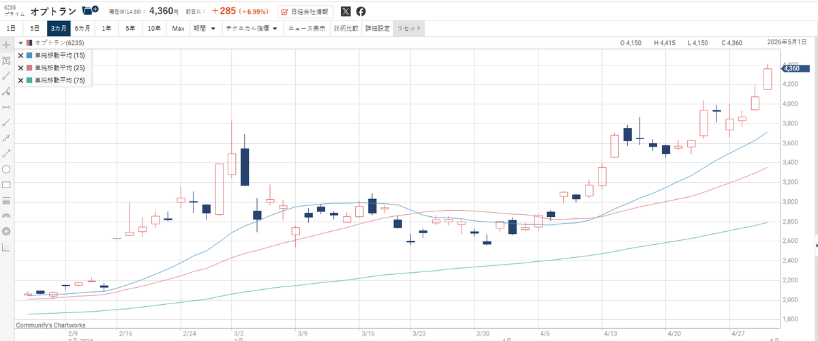The height and width of the screenshot is (341, 818).
Task: Select the parallel horizontal lines tool
Action: [6, 201]
